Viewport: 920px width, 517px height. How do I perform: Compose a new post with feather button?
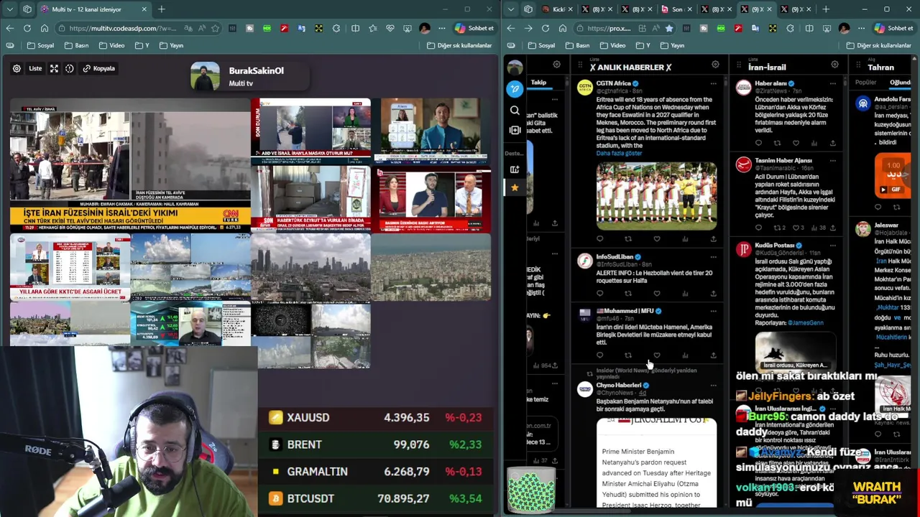(x=515, y=88)
